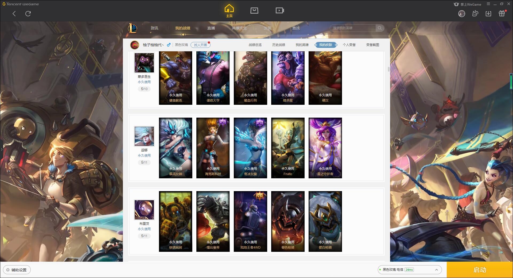Viewport: 513px width, 278px height.
Task: Click the refresh page icon
Action: click(x=28, y=14)
